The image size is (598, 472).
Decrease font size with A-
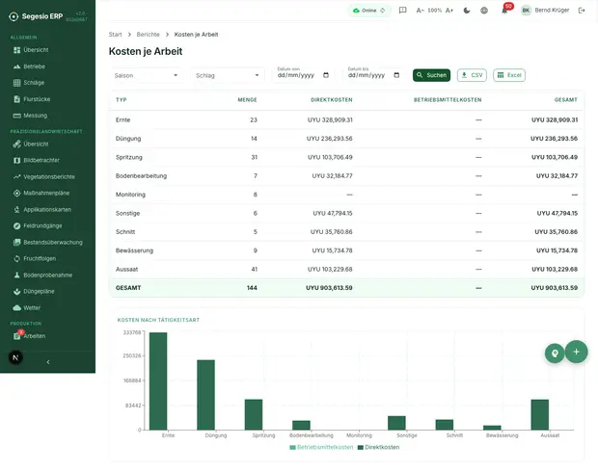420,11
